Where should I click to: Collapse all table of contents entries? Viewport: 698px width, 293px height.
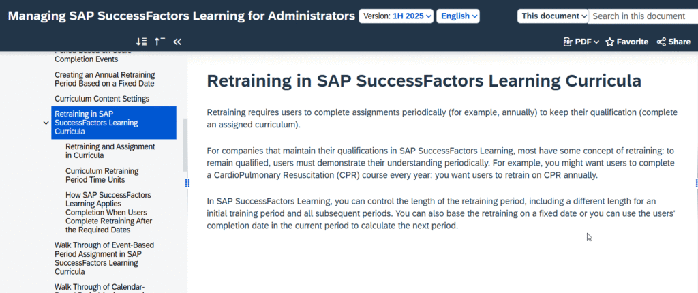160,42
